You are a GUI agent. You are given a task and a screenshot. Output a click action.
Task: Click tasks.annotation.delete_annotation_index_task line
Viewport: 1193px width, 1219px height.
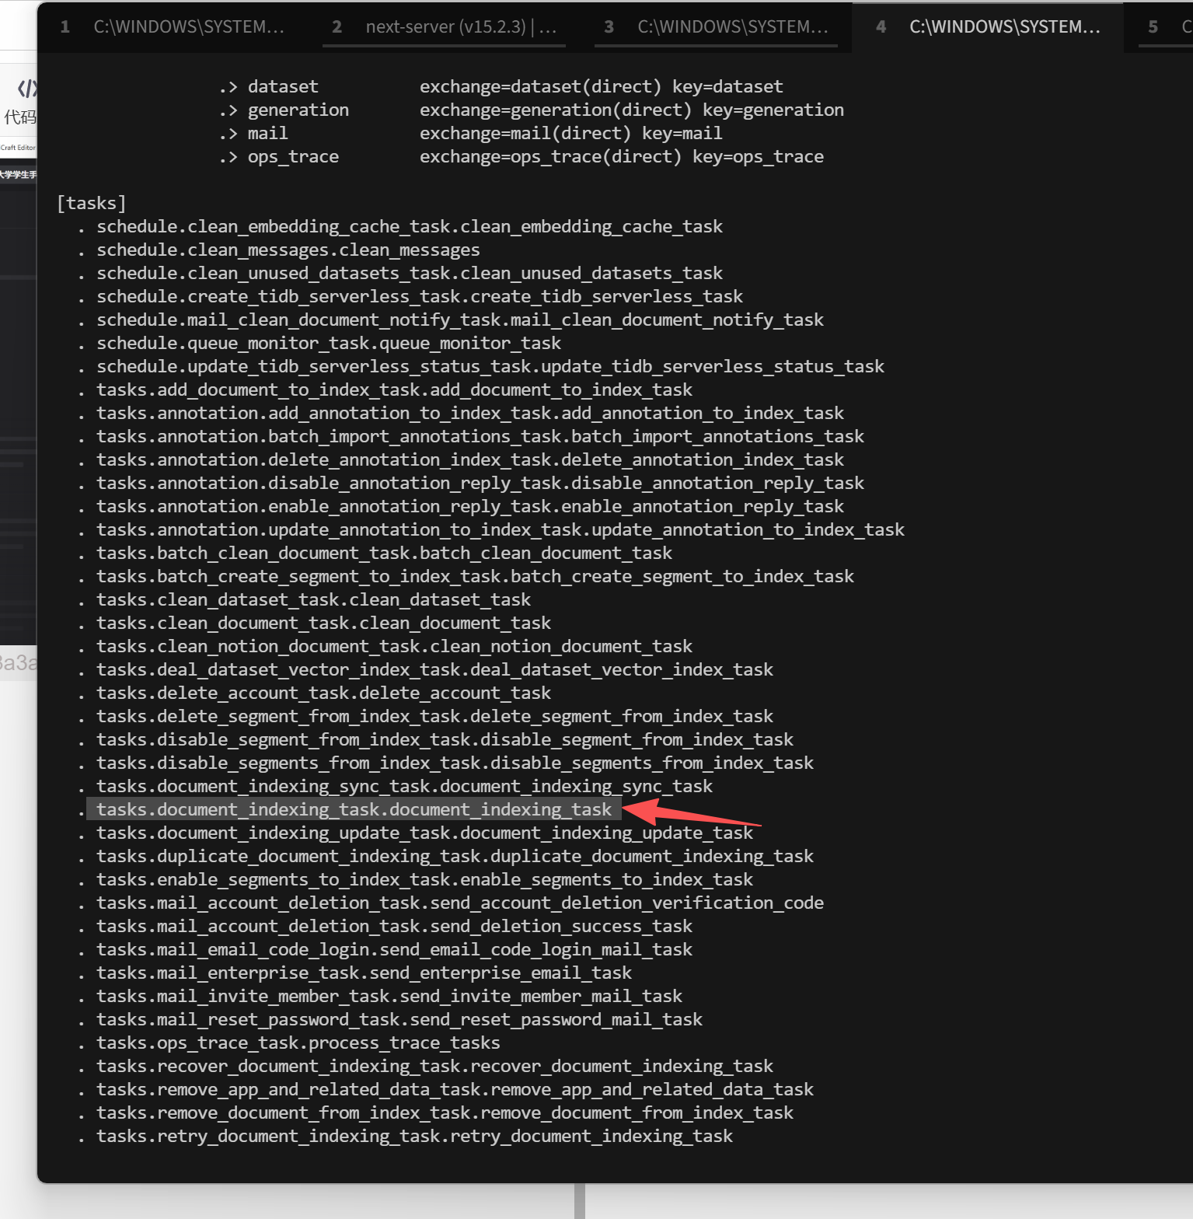470,459
